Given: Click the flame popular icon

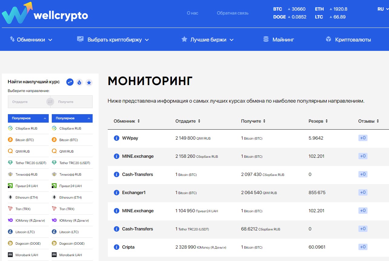Looking at the screenshot, I should (x=79, y=82).
